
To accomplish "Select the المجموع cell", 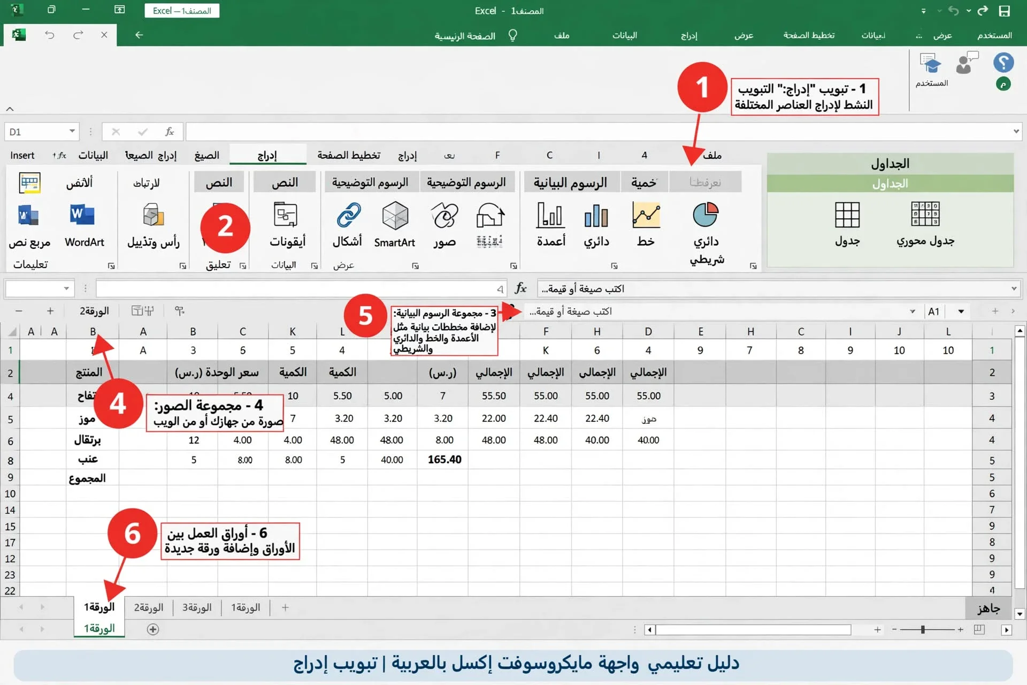I will (91, 477).
